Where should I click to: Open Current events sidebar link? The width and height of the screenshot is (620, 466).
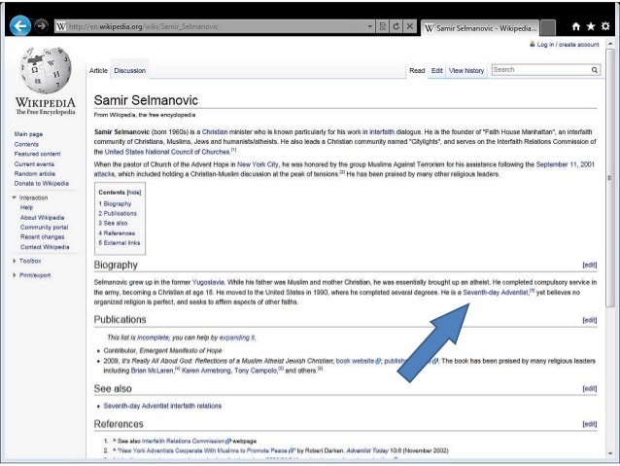point(34,163)
